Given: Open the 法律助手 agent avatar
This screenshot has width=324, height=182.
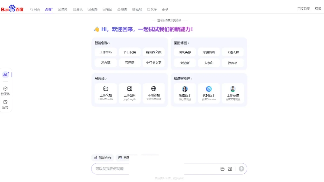Looking at the screenshot, I should point(185,89).
